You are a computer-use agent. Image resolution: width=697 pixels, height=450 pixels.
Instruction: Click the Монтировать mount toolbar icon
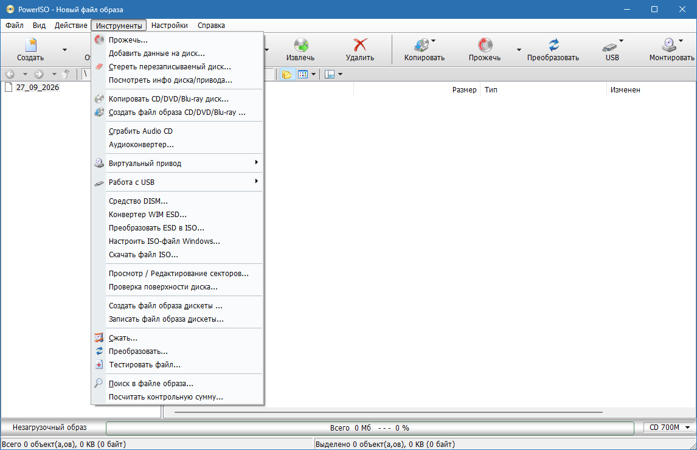click(669, 45)
